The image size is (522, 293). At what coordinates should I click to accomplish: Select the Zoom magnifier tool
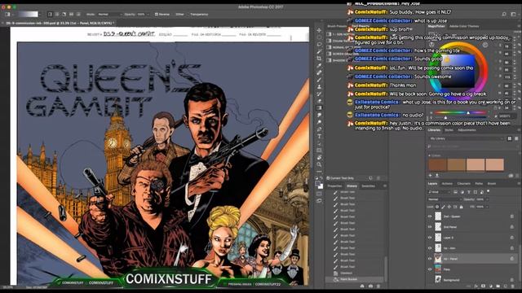click(319, 164)
